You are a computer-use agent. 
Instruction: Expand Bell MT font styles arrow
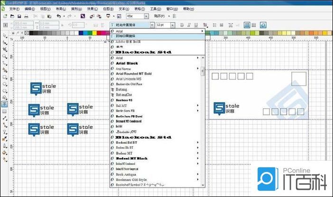(198, 105)
